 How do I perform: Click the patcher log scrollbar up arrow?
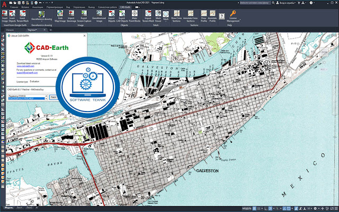tap(46, 96)
